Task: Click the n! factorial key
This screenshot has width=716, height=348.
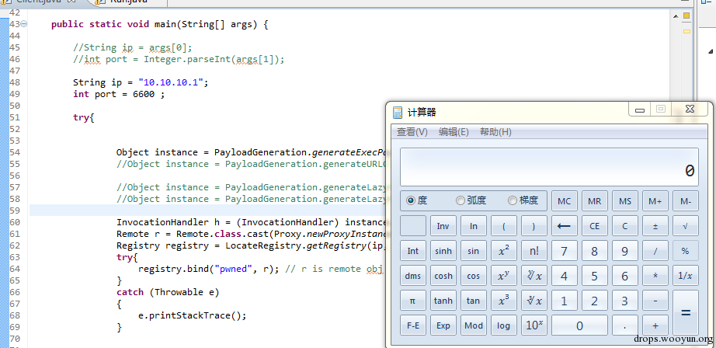Action: tap(534, 251)
